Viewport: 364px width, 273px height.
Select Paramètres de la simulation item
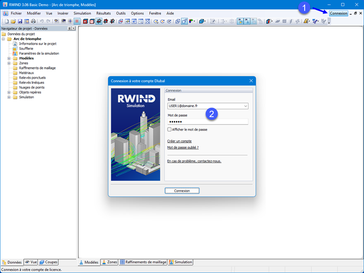click(39, 53)
